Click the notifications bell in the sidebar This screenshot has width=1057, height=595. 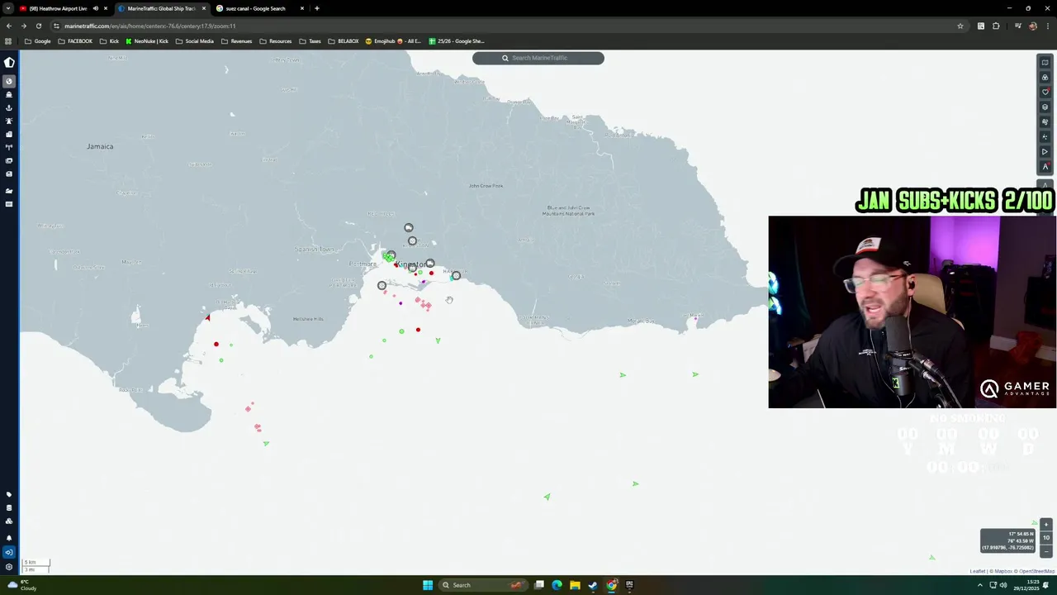click(9, 538)
